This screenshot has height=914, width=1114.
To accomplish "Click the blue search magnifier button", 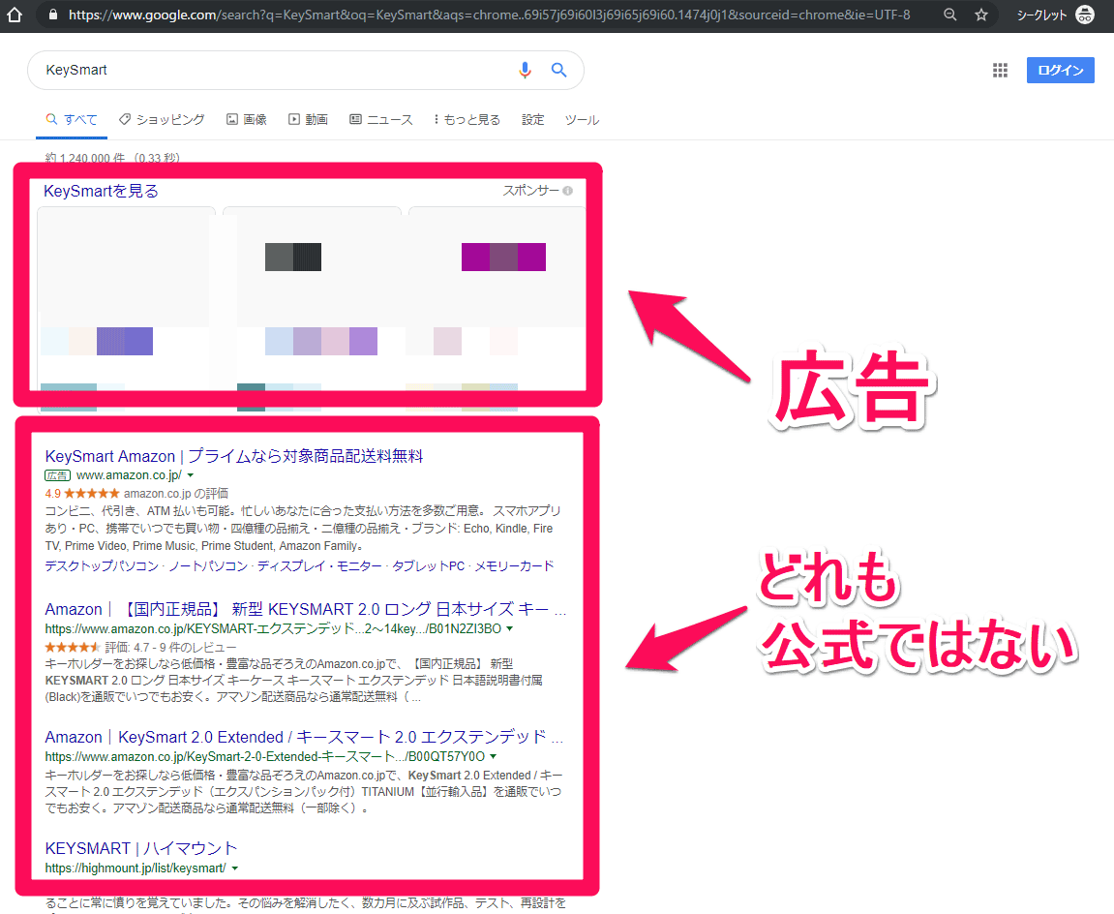I will [559, 70].
